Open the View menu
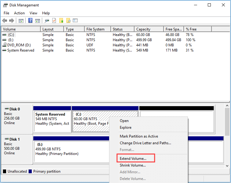 point(33,13)
